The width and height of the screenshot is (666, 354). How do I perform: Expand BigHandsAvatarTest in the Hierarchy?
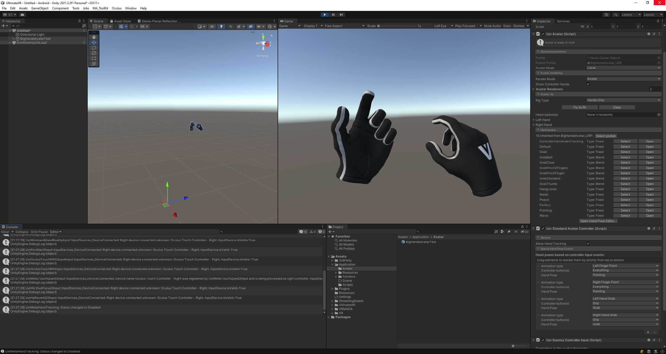coord(14,39)
